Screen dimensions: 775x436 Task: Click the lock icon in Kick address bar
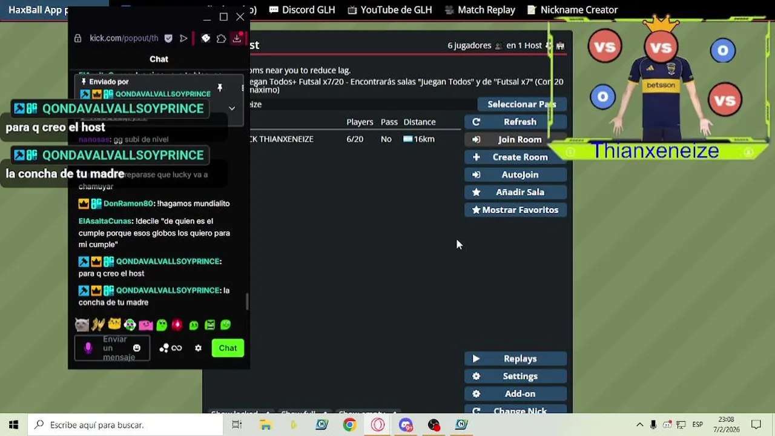tap(77, 38)
